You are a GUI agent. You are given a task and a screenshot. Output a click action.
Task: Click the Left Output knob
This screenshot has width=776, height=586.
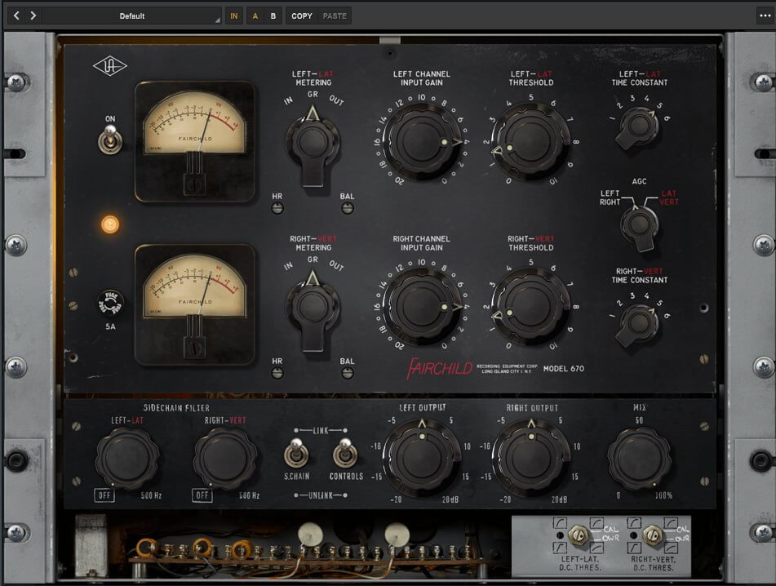pyautogui.click(x=422, y=457)
